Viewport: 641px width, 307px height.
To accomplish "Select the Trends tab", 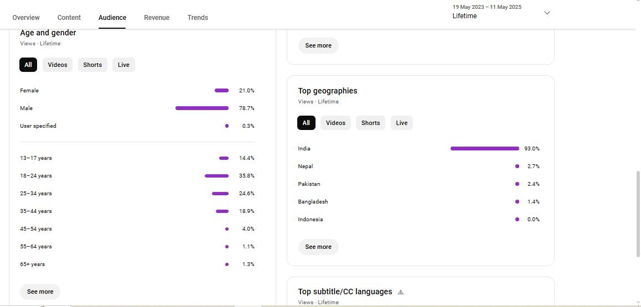I will [x=198, y=18].
